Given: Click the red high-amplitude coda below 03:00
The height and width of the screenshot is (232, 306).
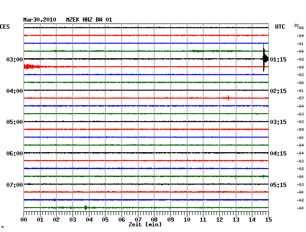Looking at the screenshot, I should coord(33,67).
